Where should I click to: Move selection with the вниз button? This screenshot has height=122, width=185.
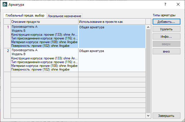tap(166, 51)
